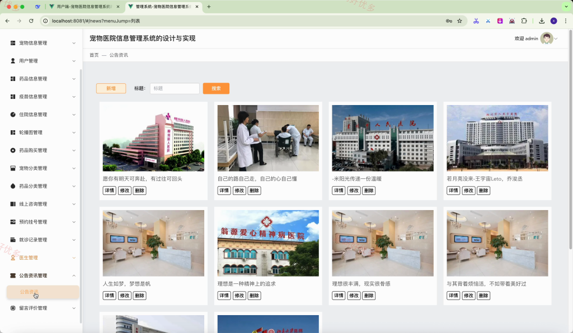Open the admin account dropdown arrow

pyautogui.click(x=556, y=39)
